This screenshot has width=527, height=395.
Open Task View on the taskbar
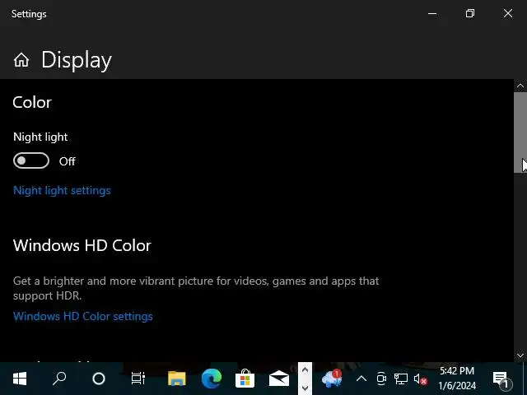point(138,379)
